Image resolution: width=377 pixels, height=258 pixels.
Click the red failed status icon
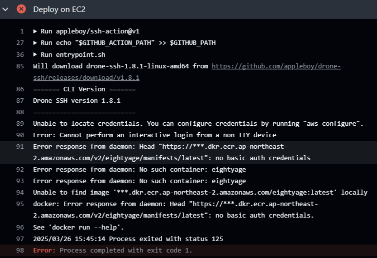21,9
